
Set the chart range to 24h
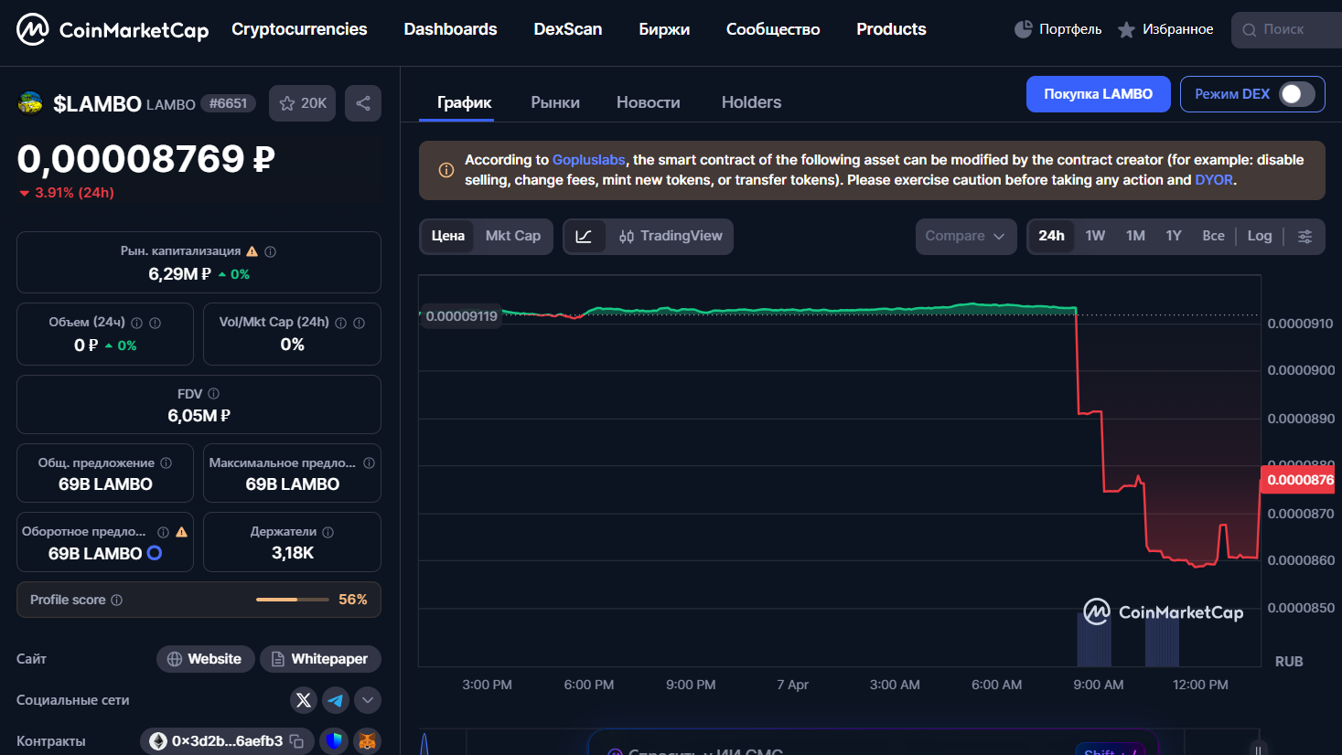tap(1051, 237)
